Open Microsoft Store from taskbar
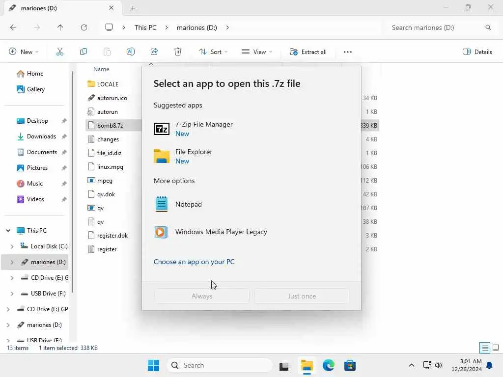 [350, 365]
